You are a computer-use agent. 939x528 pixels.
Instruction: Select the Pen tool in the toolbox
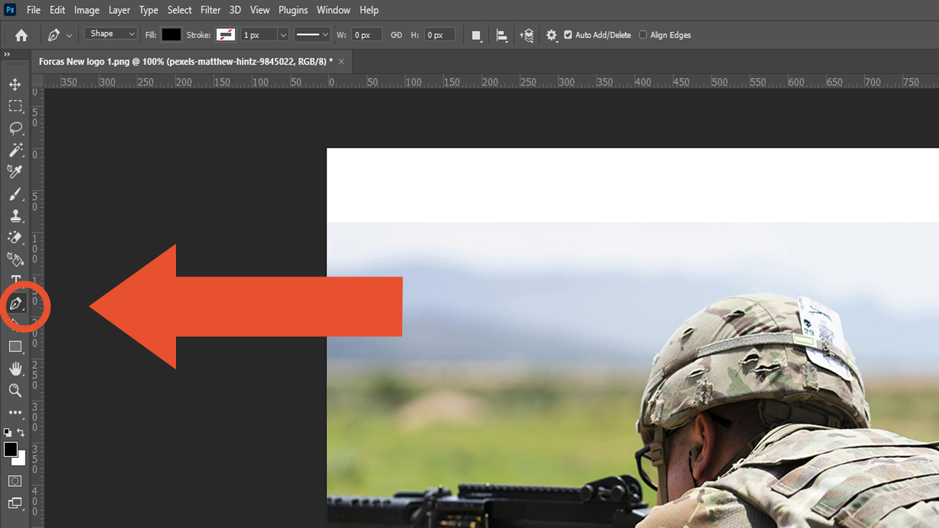(x=16, y=303)
